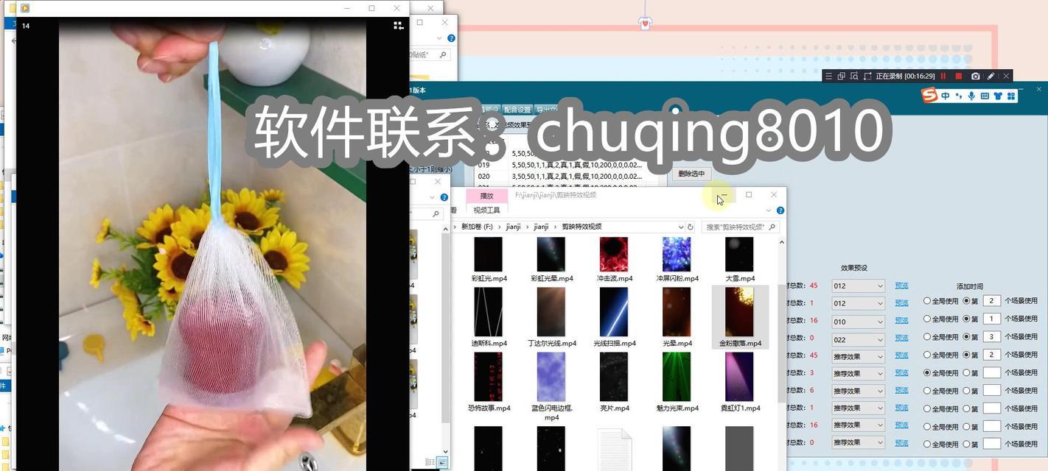
Task: Click the Sogou input S logo
Action: tap(929, 96)
